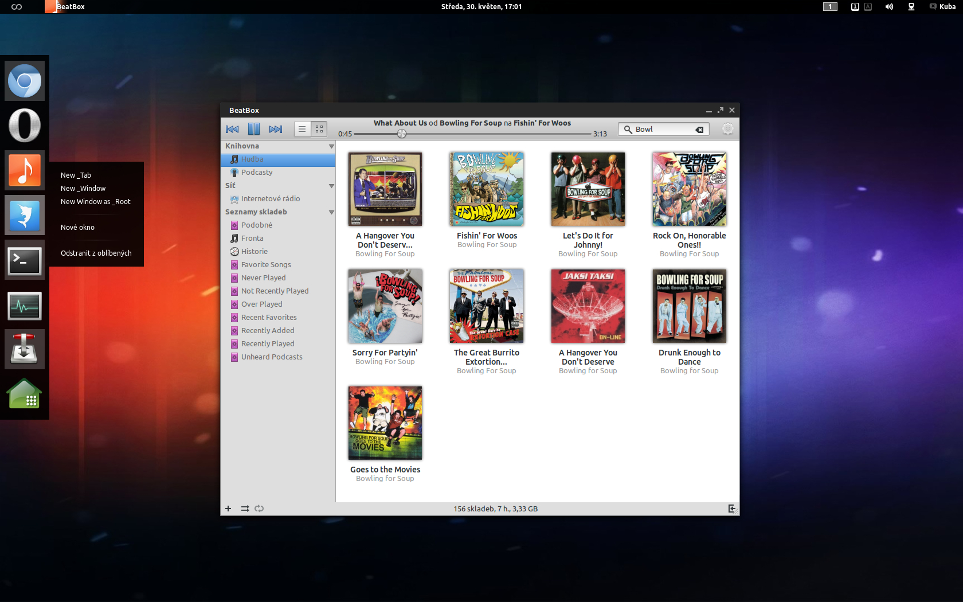This screenshot has height=602, width=963.
Task: Toggle shuffle mode in the bottom bar
Action: (245, 509)
